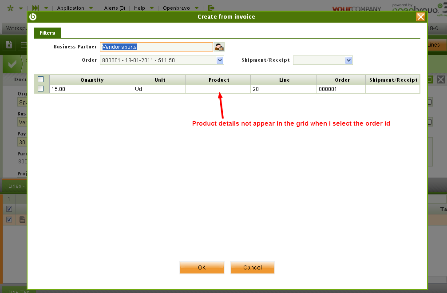Click the green asterisk icon in top menu
This screenshot has height=293, width=447.
click(11, 8)
